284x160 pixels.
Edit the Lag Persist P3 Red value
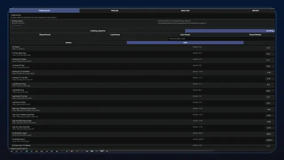coord(270,104)
